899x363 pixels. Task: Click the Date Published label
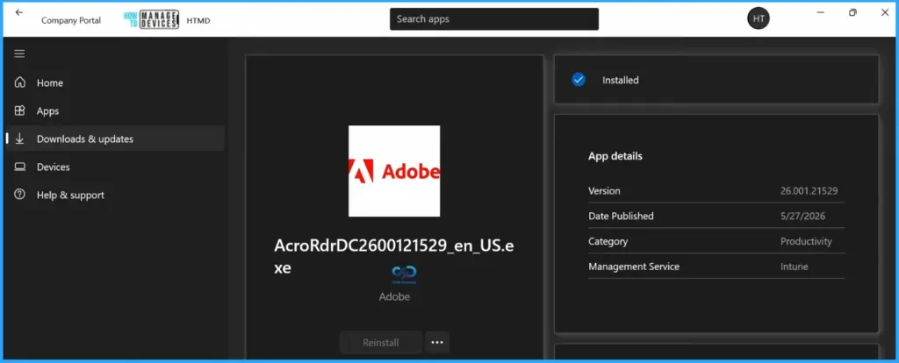[621, 216]
